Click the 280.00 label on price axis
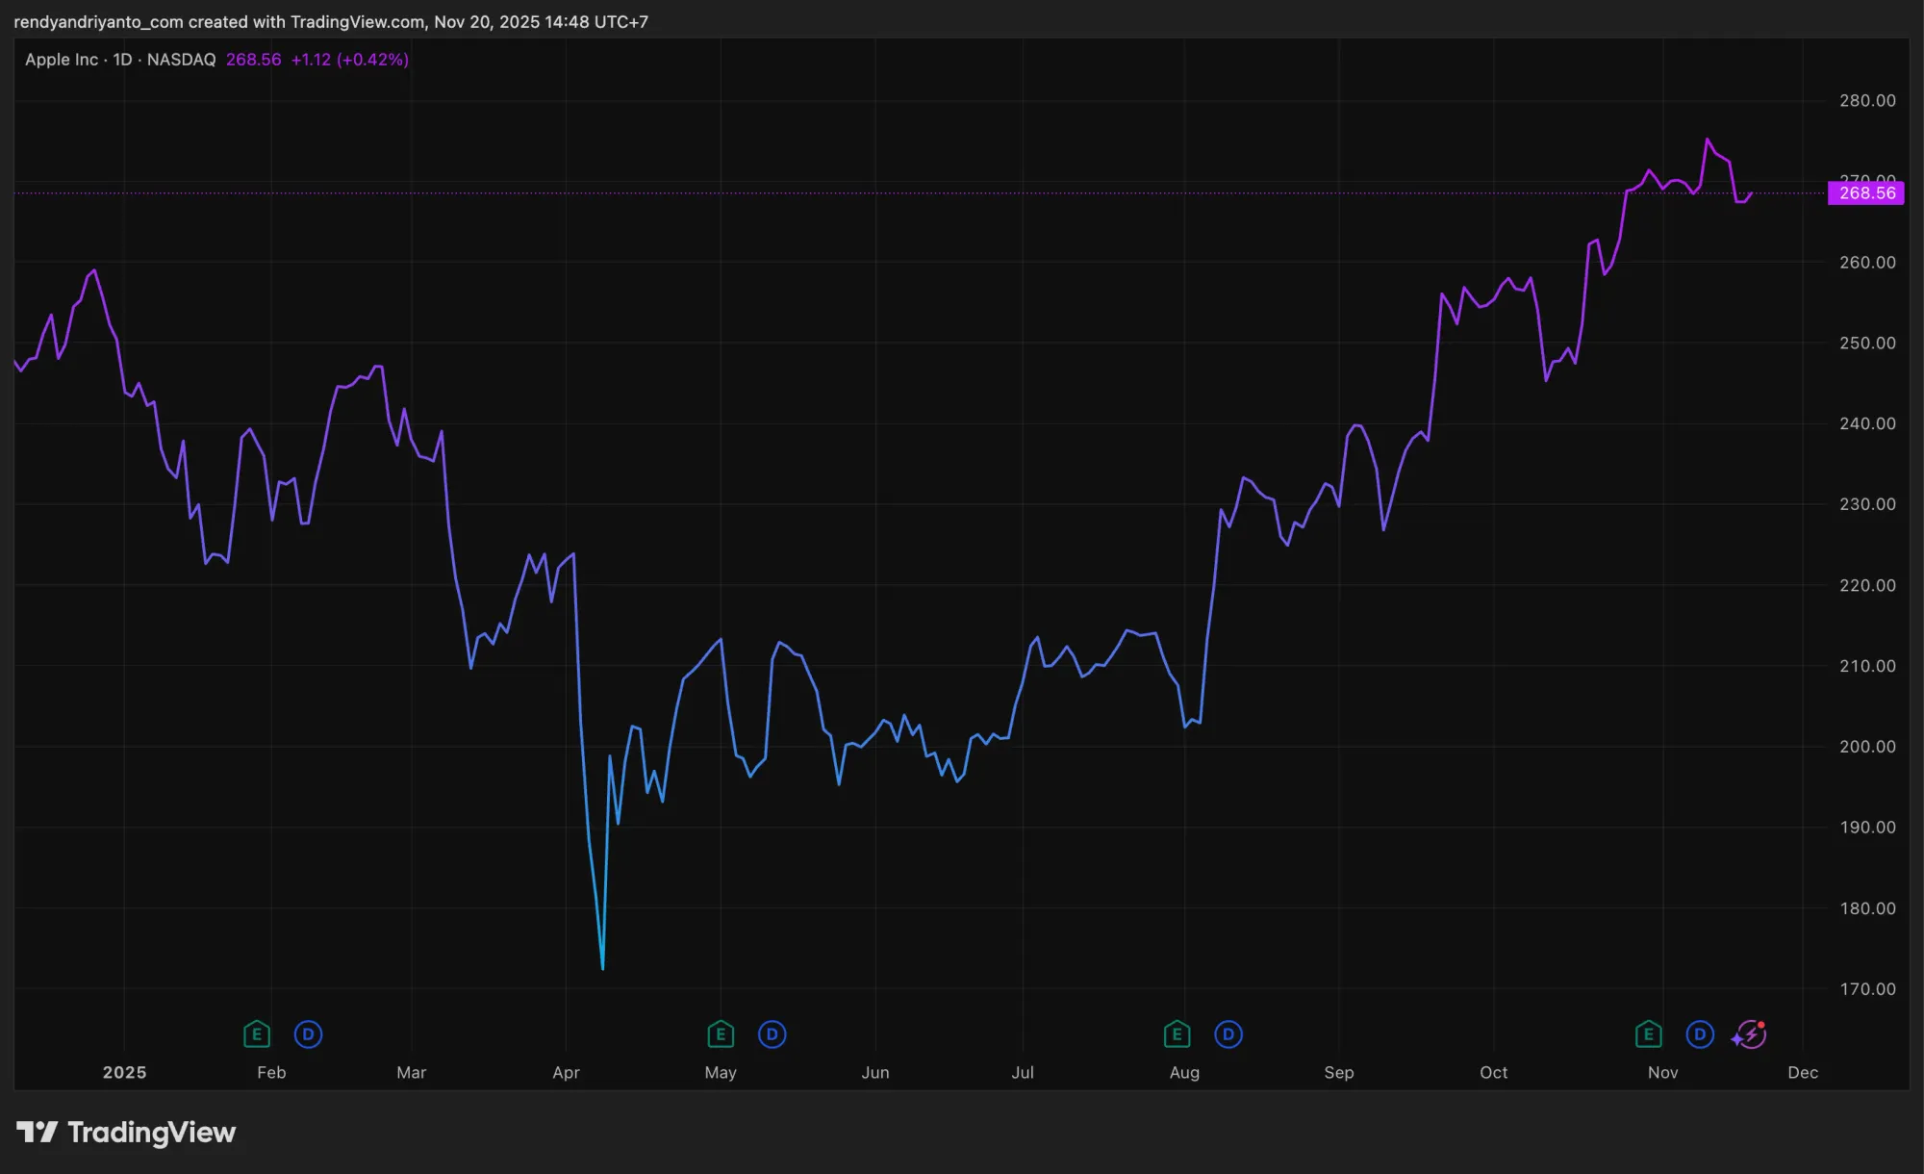This screenshot has height=1174, width=1924. point(1867,100)
